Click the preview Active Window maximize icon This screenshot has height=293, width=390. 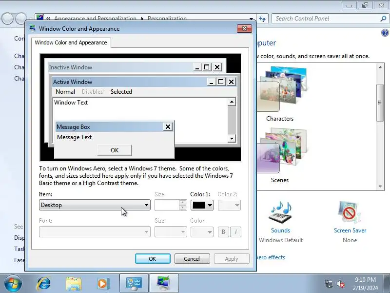pyautogui.click(x=221, y=82)
